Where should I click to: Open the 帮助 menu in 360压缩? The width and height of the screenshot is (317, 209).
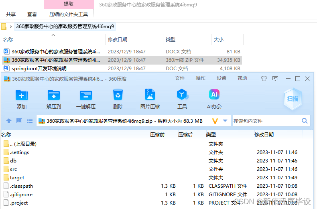(242, 78)
